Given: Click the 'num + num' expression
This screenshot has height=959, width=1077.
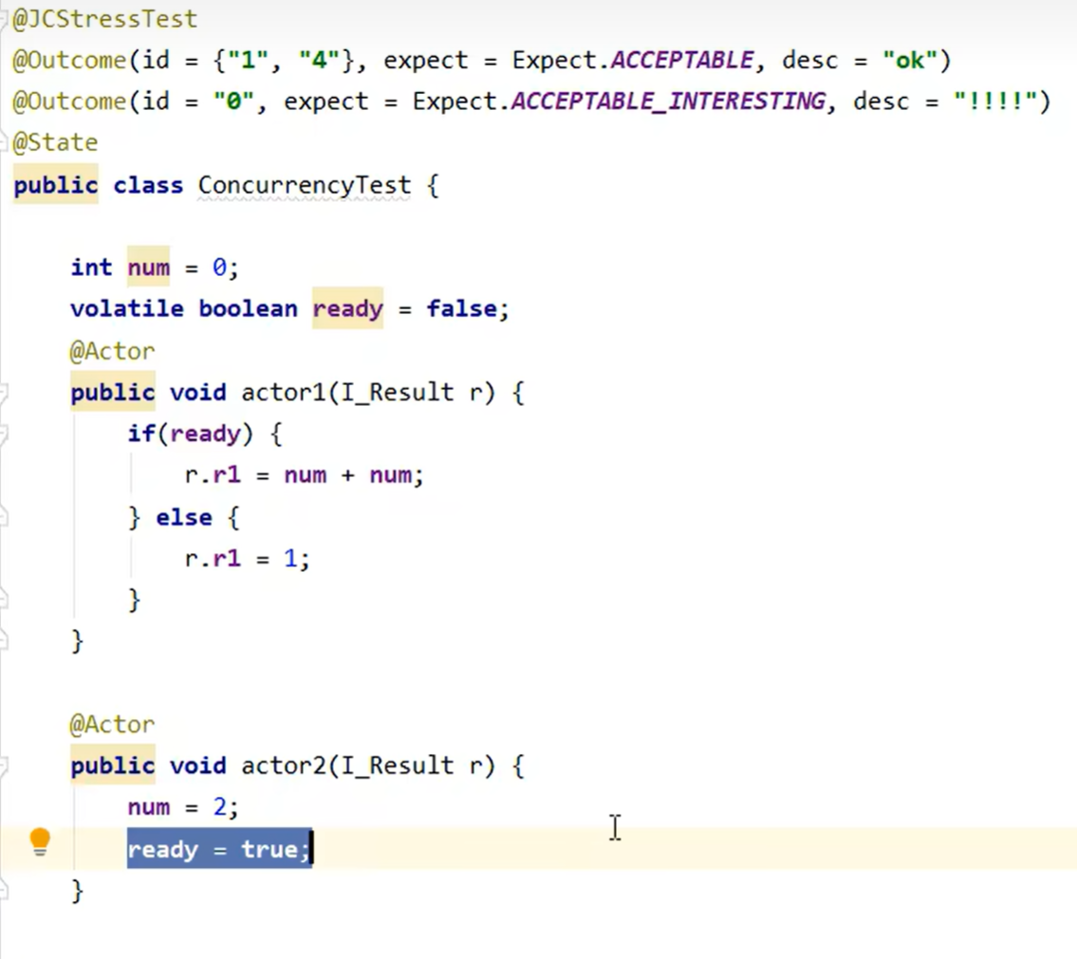Looking at the screenshot, I should [x=347, y=475].
